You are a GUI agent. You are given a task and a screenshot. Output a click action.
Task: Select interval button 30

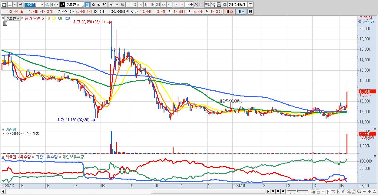(x=158, y=5)
